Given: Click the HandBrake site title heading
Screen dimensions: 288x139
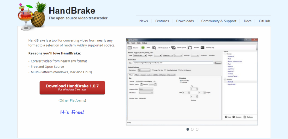Looking at the screenshot, I should [72, 11].
